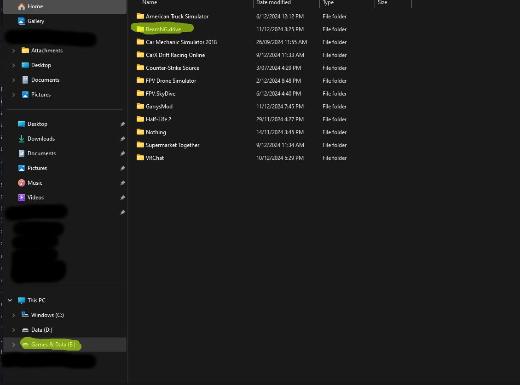Select Counter-Strike Source folder
Screen dimensions: 520x385
click(173, 68)
